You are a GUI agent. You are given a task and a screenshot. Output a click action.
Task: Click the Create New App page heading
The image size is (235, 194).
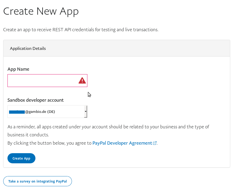tap(41, 11)
